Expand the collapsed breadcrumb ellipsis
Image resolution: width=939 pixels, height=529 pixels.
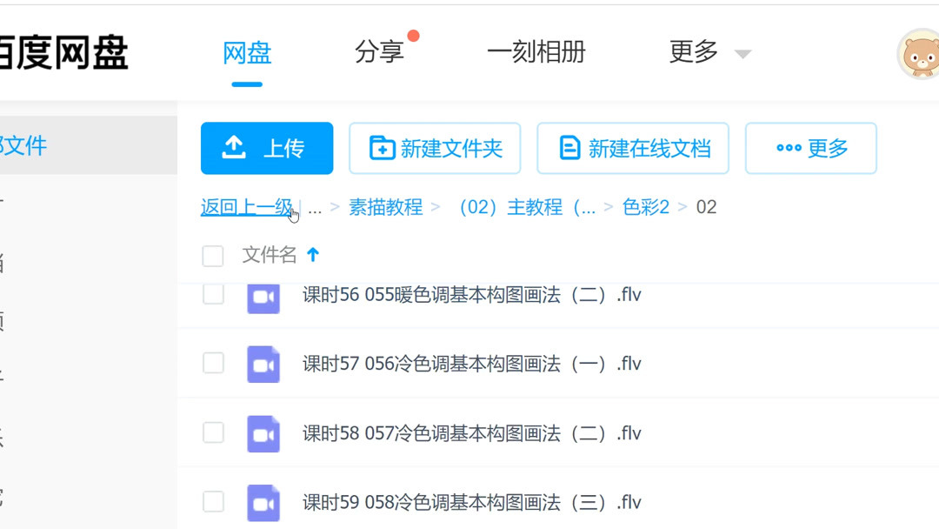pos(315,209)
